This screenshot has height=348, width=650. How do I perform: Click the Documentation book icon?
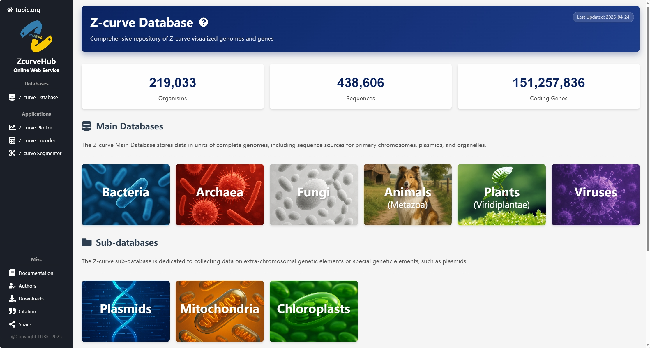[12, 273]
